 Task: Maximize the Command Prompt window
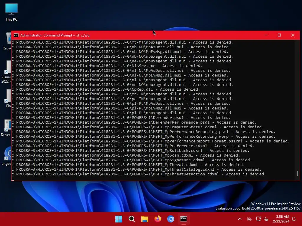(279, 35)
